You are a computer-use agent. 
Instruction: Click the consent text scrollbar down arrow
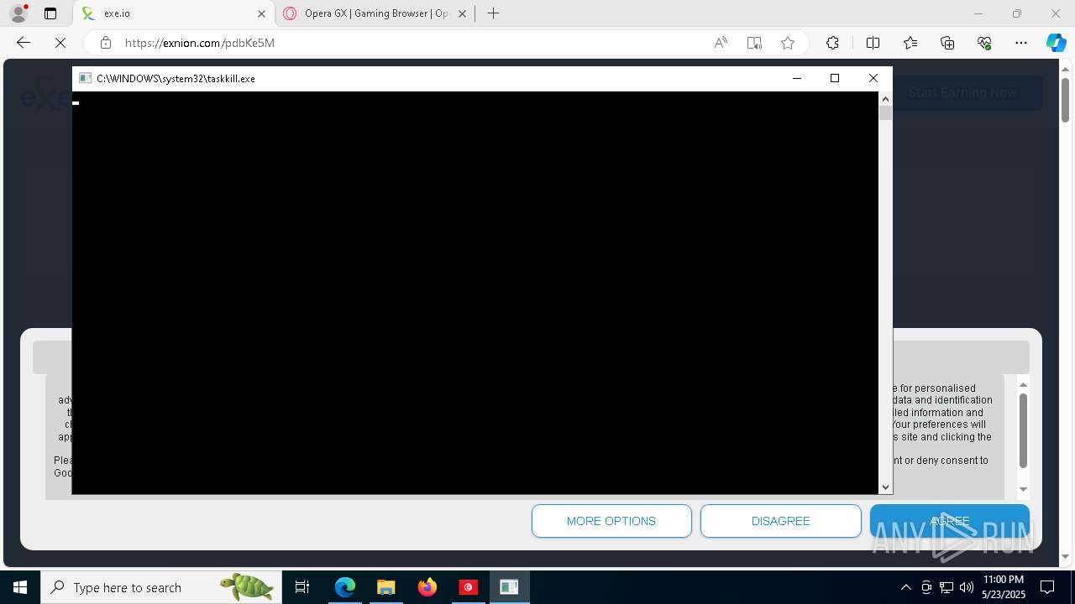1023,489
